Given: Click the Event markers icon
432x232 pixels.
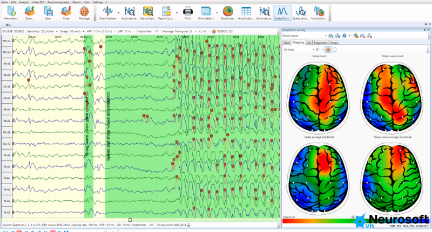Looking at the screenshot, I should [x=107, y=13].
